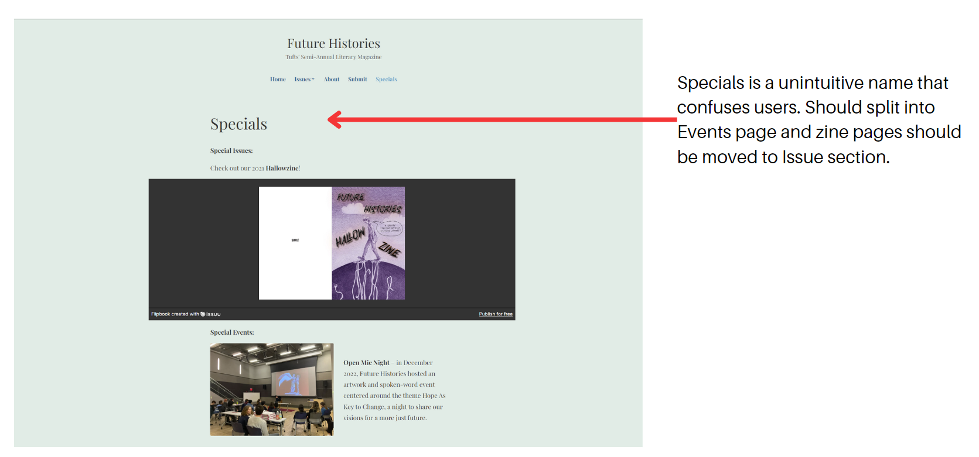Click the 'Special Events:' label
Screen dimensions: 979x457
point(232,332)
